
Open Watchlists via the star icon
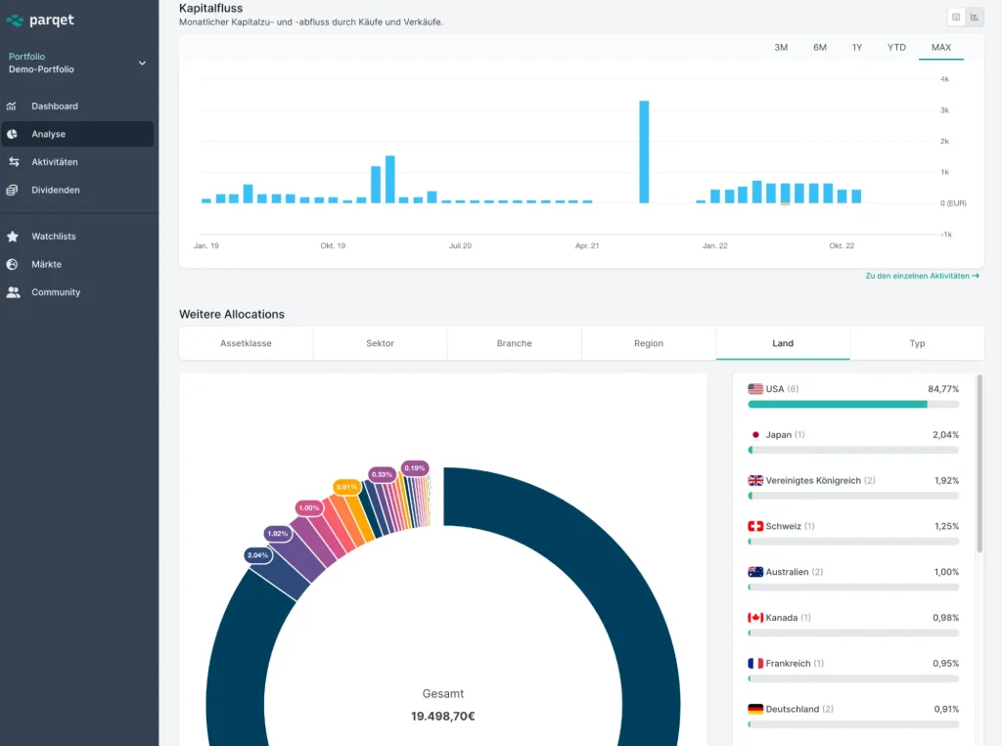[x=12, y=237]
